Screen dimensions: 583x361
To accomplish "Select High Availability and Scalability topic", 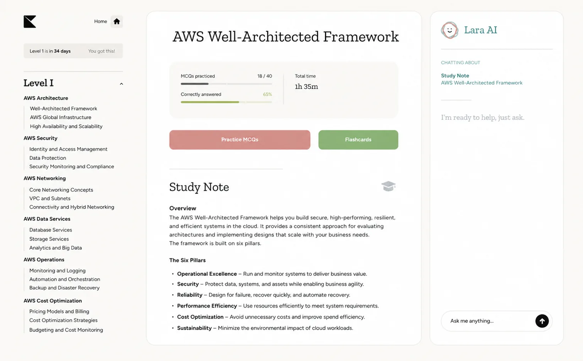I will point(66,126).
